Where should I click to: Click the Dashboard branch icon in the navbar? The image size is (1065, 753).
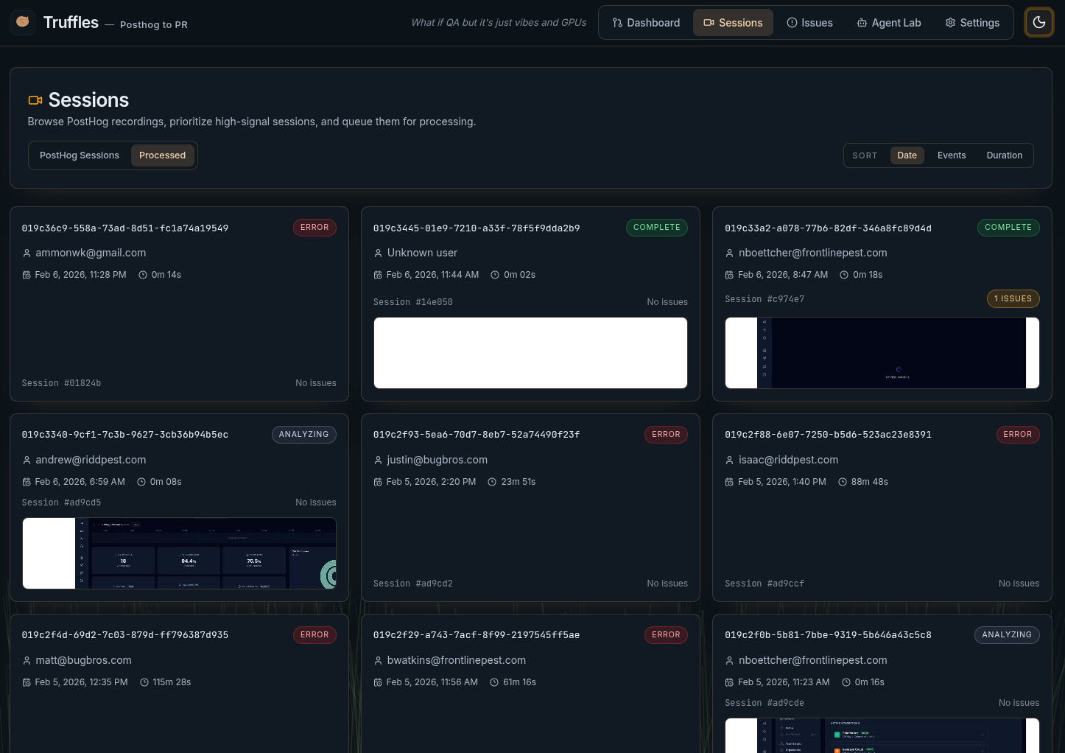pos(619,22)
